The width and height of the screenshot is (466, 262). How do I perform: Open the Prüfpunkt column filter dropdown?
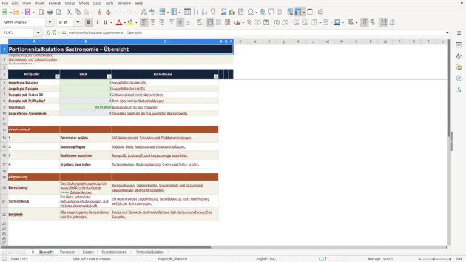click(x=58, y=76)
